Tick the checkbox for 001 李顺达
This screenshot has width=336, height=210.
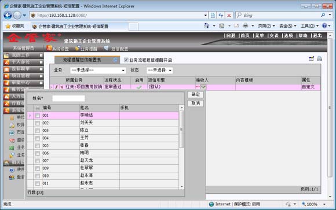(x=38, y=116)
